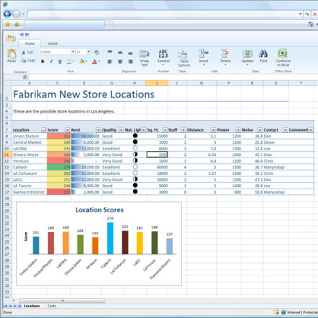
Task: Click the Cut scissors icon
Action: pos(24,52)
